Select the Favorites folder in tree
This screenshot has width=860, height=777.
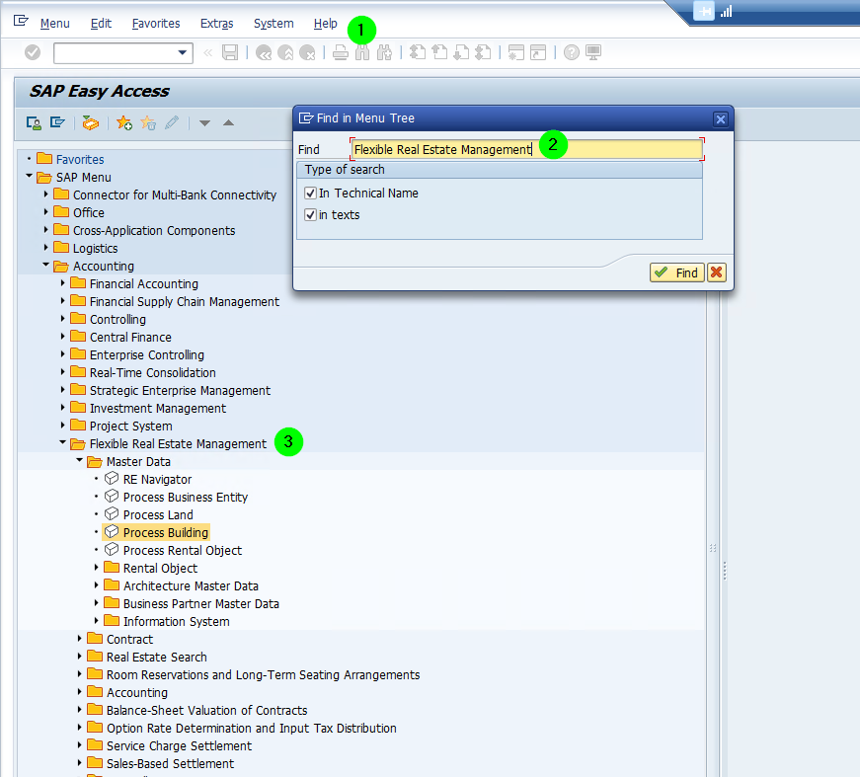80,160
